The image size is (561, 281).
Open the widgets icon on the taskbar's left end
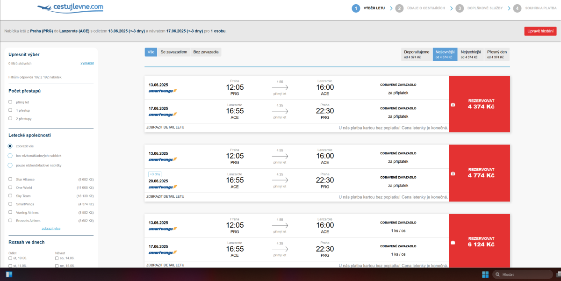(9, 274)
